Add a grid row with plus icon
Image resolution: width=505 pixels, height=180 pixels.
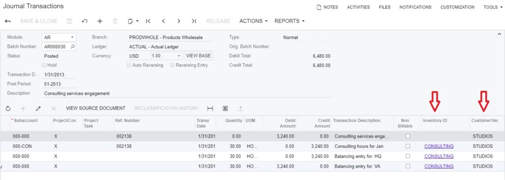23,108
